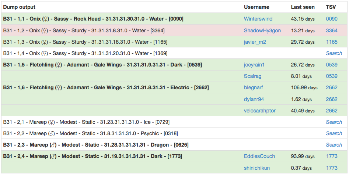Click the ShadowHy3gon username link
349x176 pixels.
[x=262, y=30]
